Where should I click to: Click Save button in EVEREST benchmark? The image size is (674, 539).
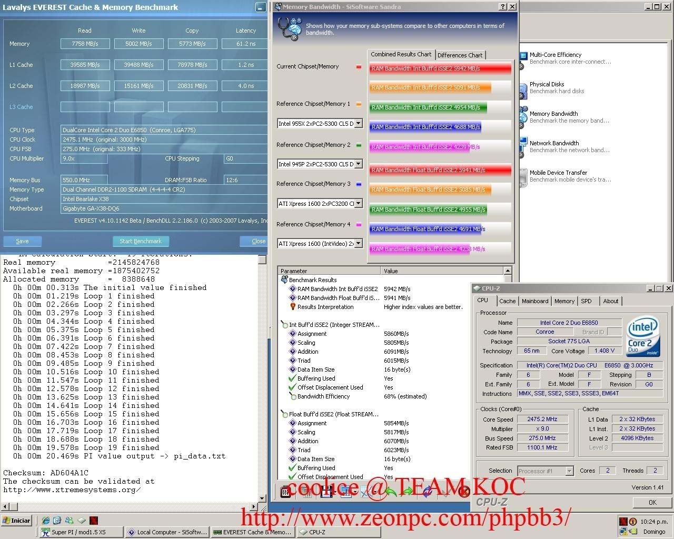pyautogui.click(x=22, y=241)
